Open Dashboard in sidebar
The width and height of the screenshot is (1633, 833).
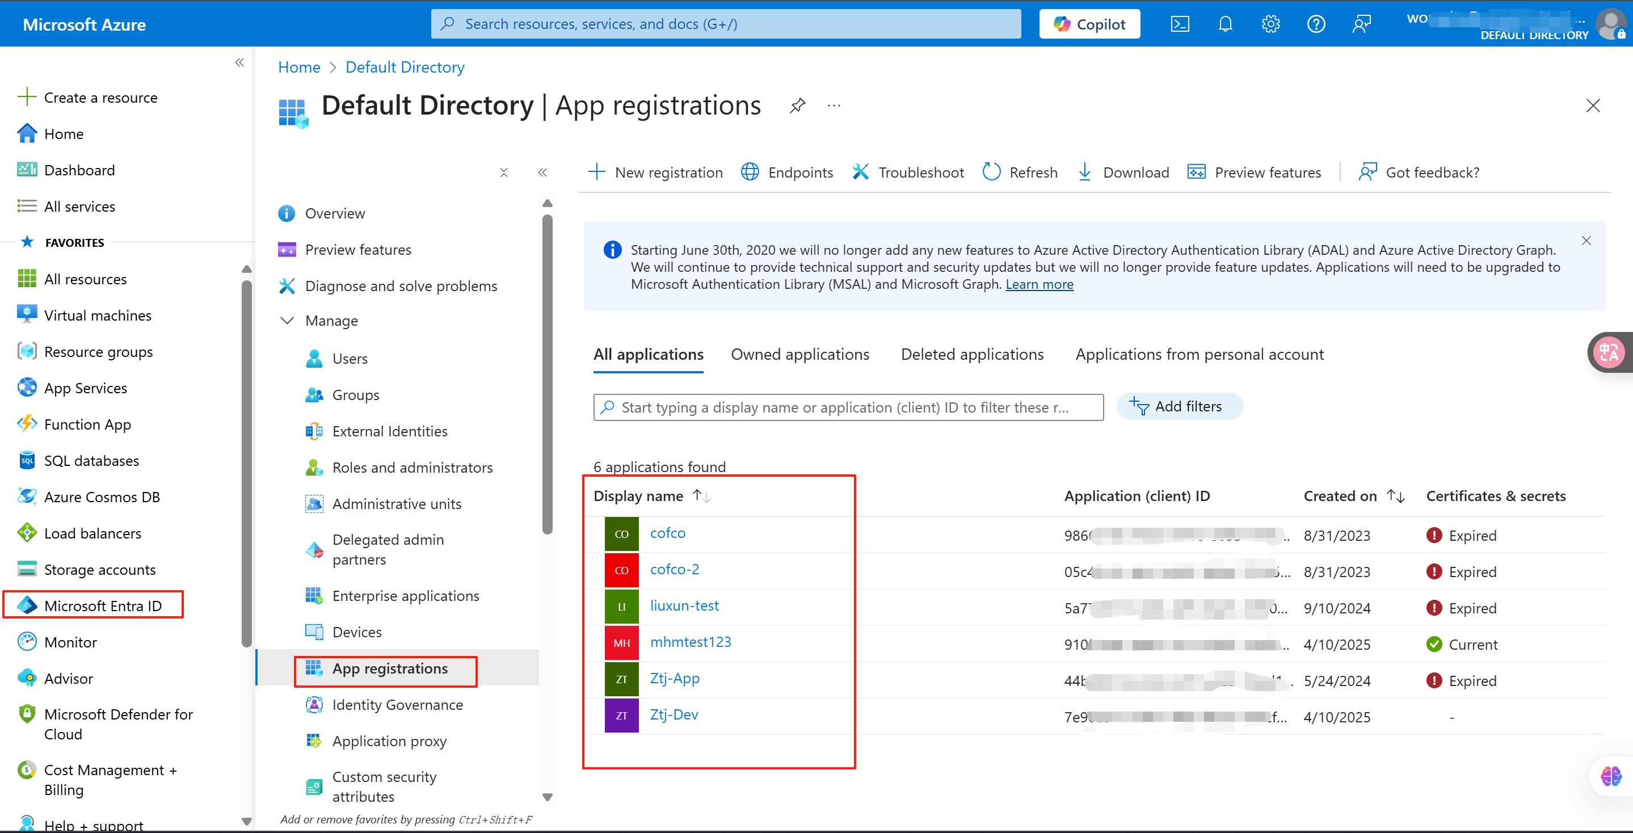[66, 170]
